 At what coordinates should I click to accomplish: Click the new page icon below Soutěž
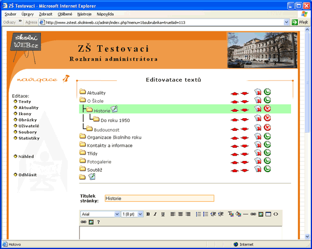point(92,177)
